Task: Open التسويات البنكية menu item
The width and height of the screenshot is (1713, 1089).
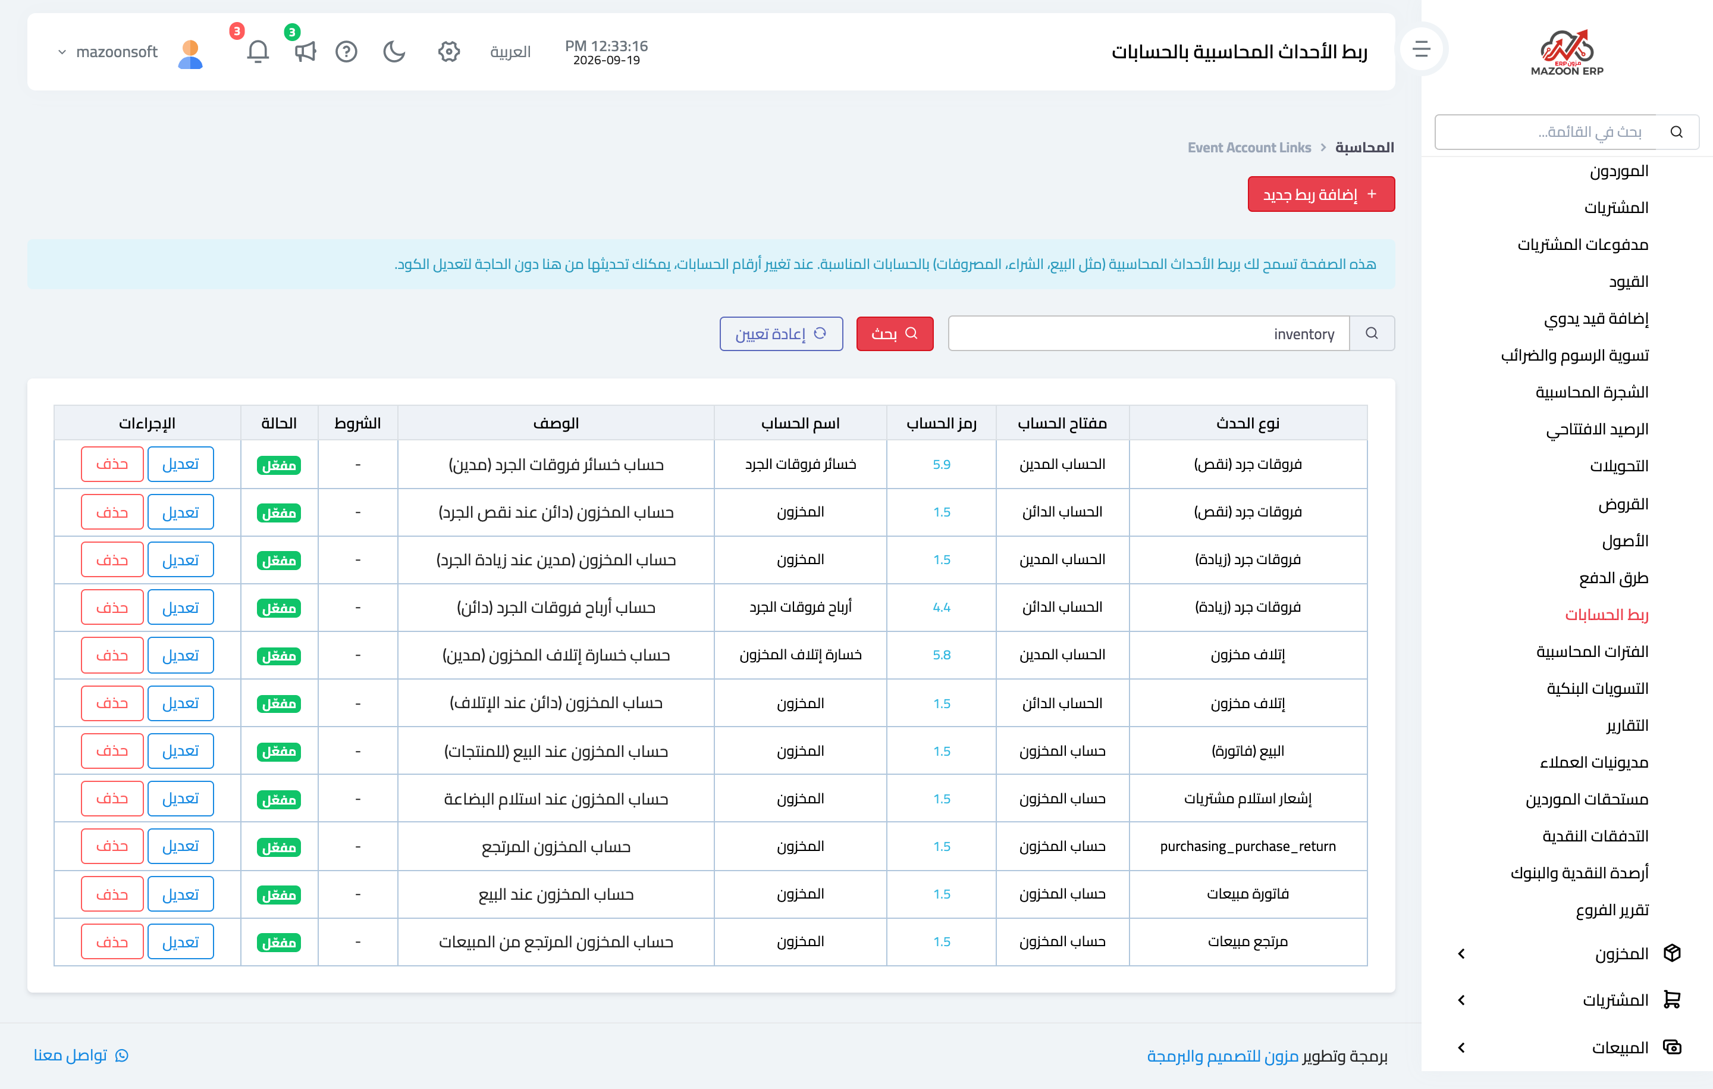Action: (x=1597, y=689)
